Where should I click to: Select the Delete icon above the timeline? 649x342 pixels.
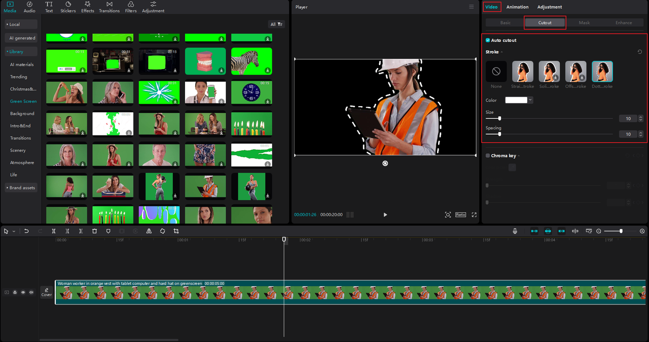[94, 231]
